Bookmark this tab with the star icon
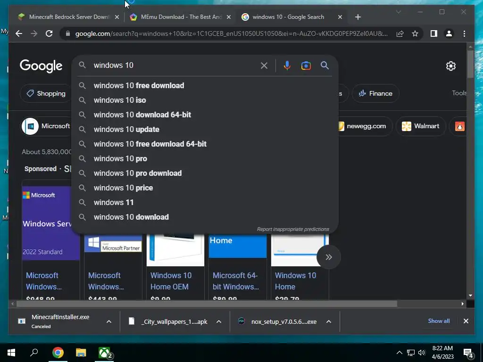Viewport: 483px width, 362px height. click(415, 33)
